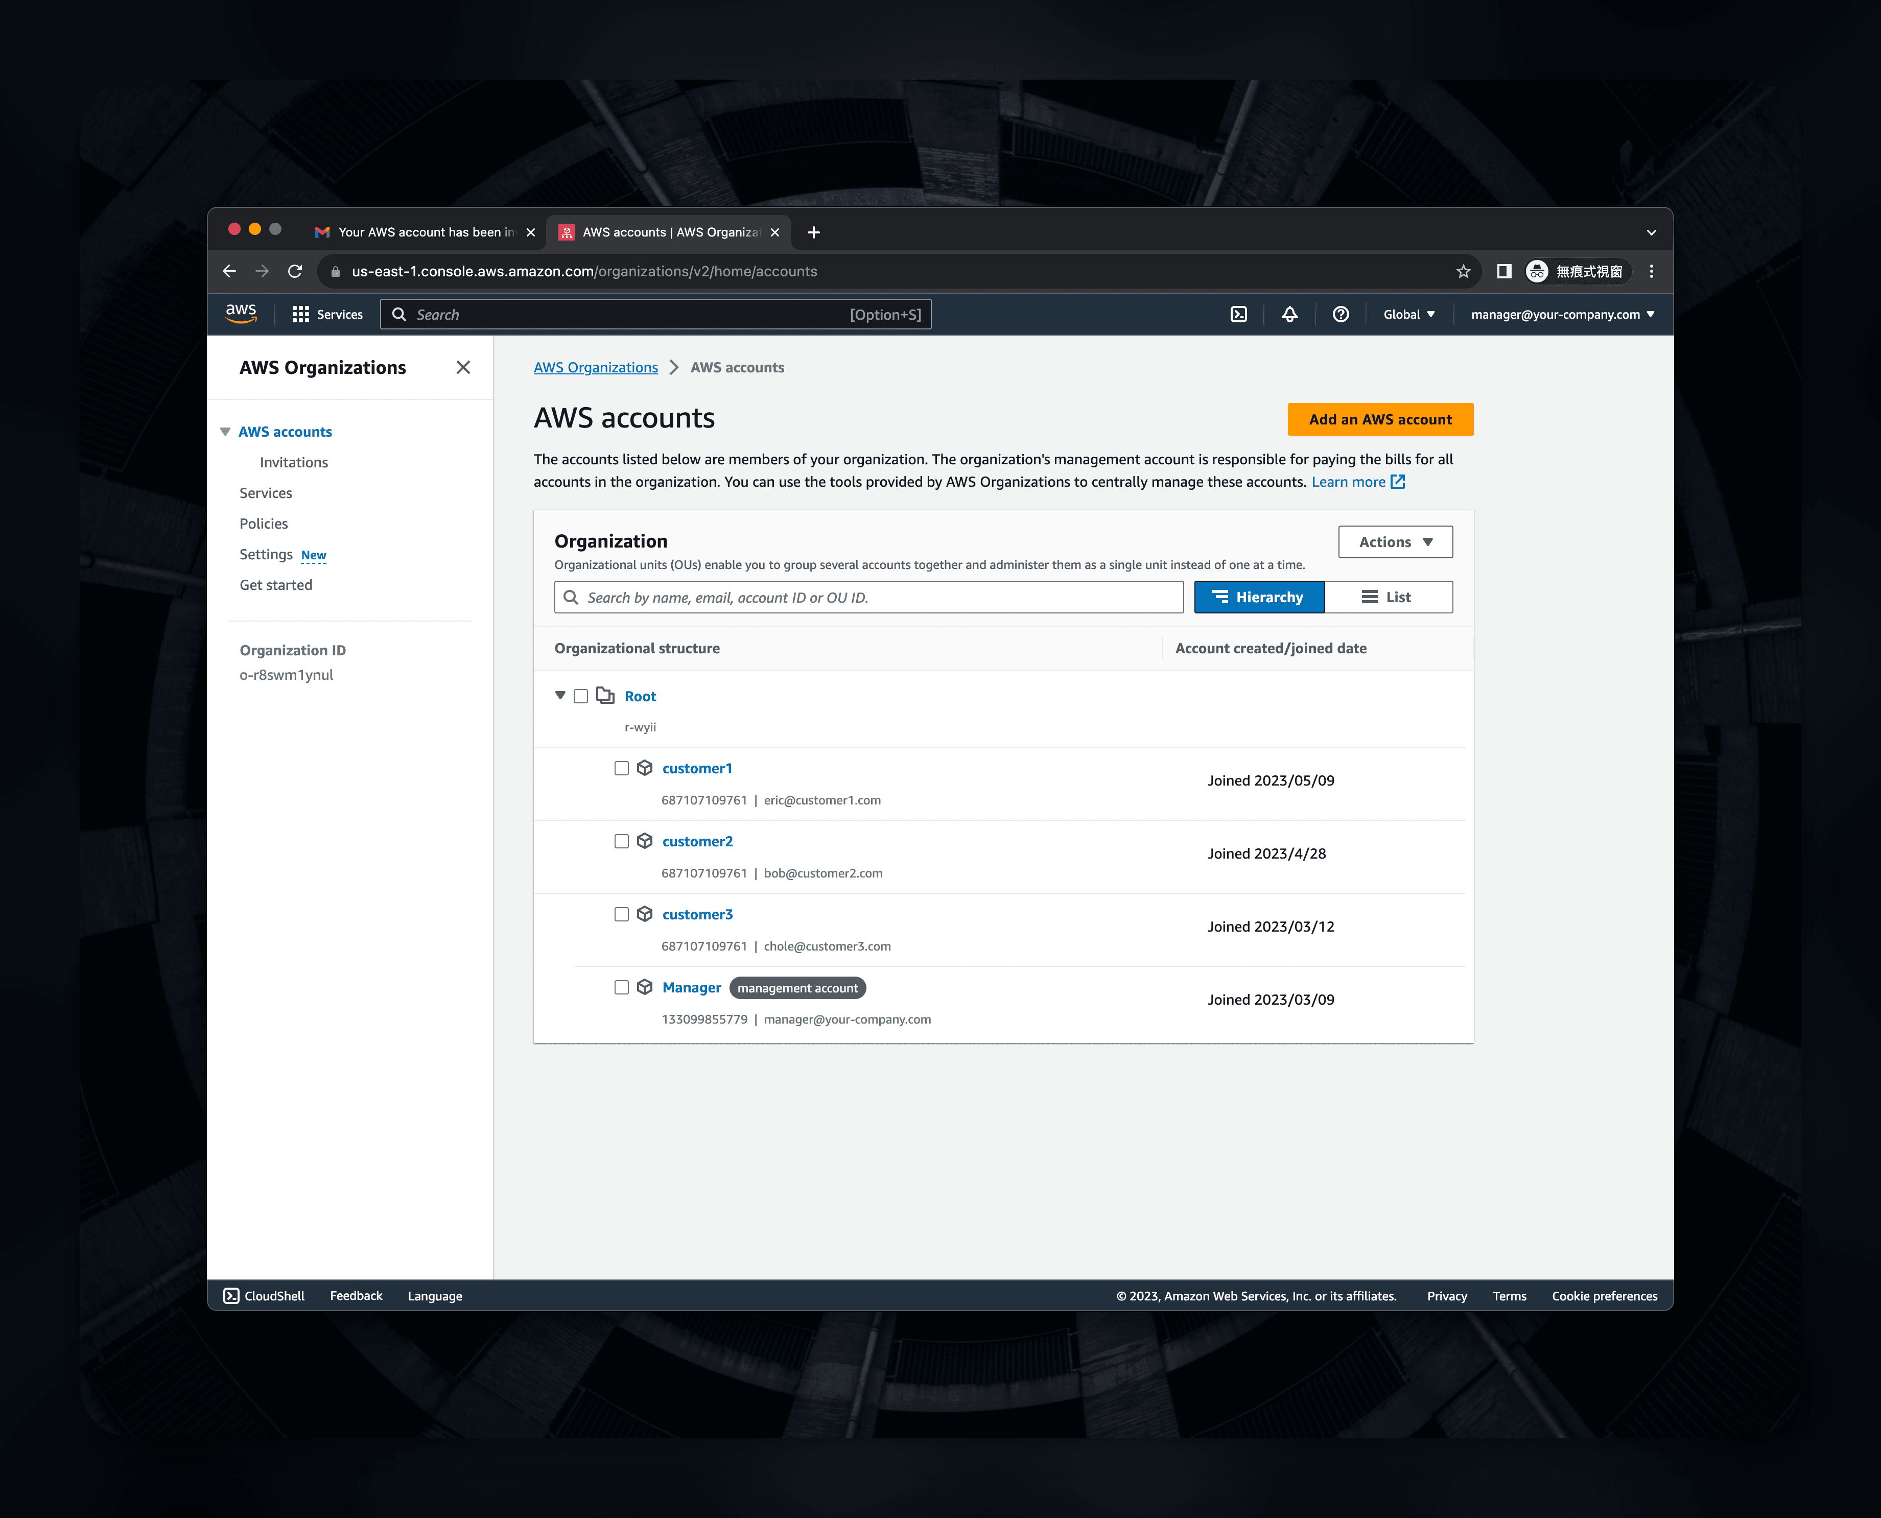The image size is (1881, 1518).
Task: Open Chrome three-dot menu
Action: coord(1651,272)
